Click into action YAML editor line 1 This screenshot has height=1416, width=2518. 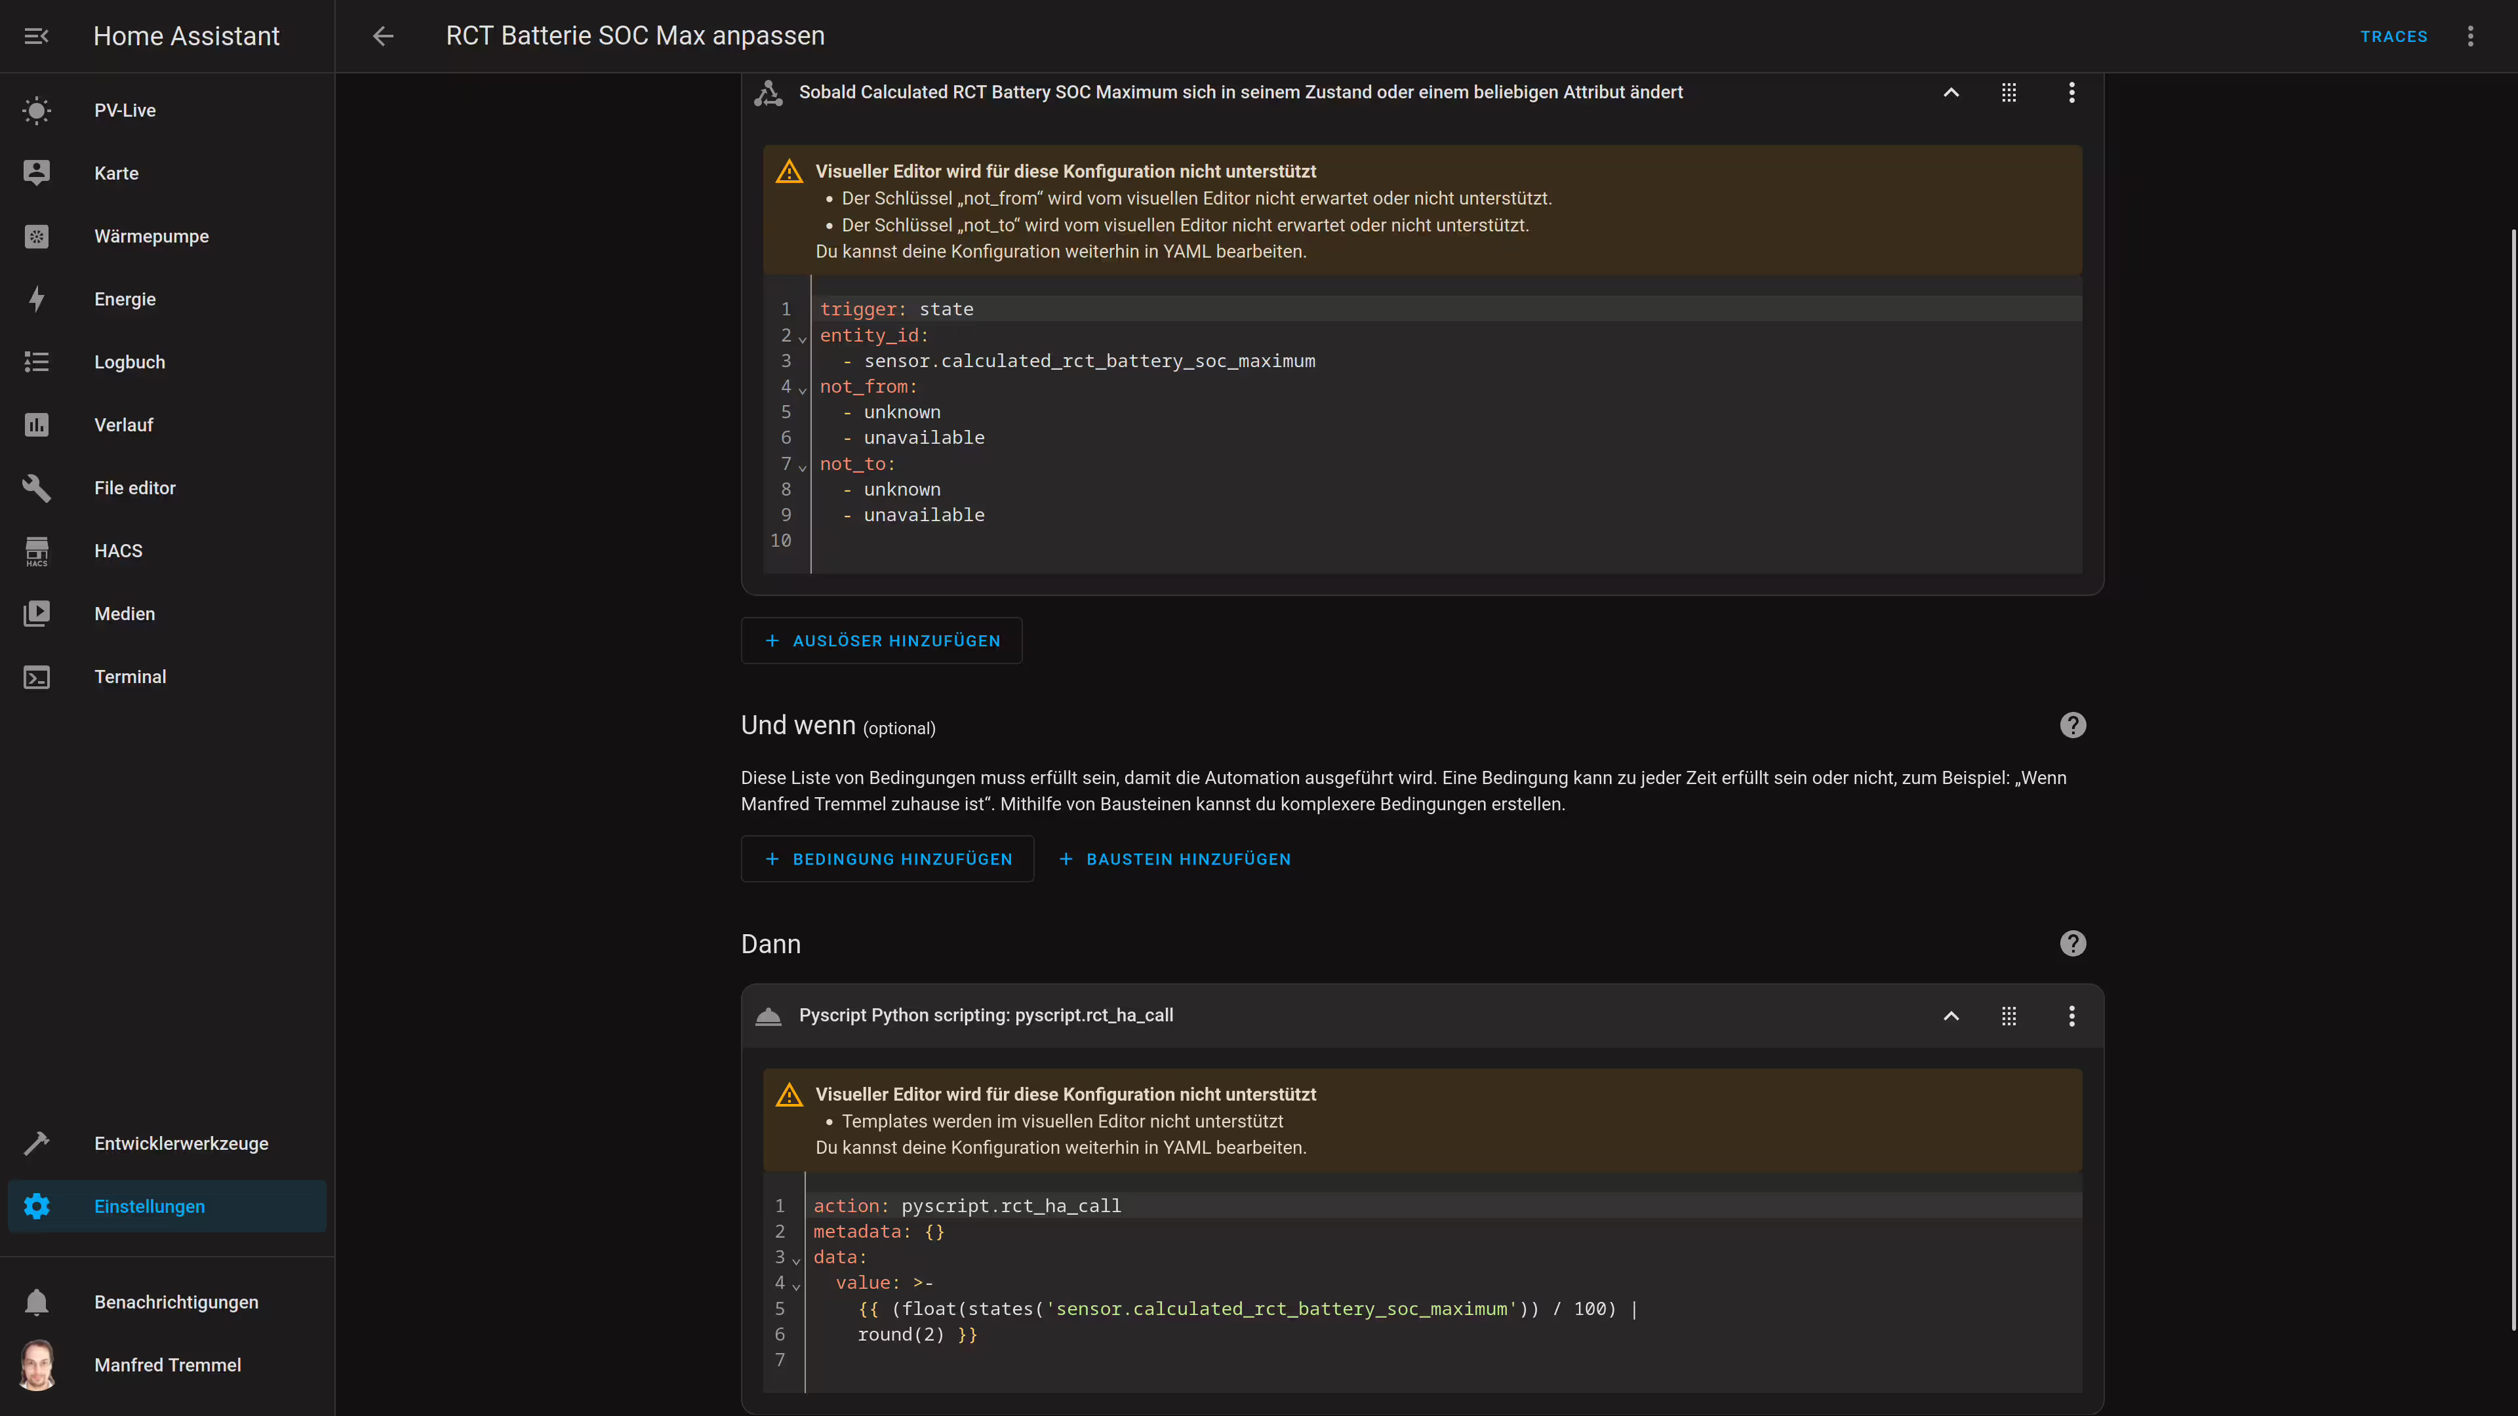coord(1443,1206)
